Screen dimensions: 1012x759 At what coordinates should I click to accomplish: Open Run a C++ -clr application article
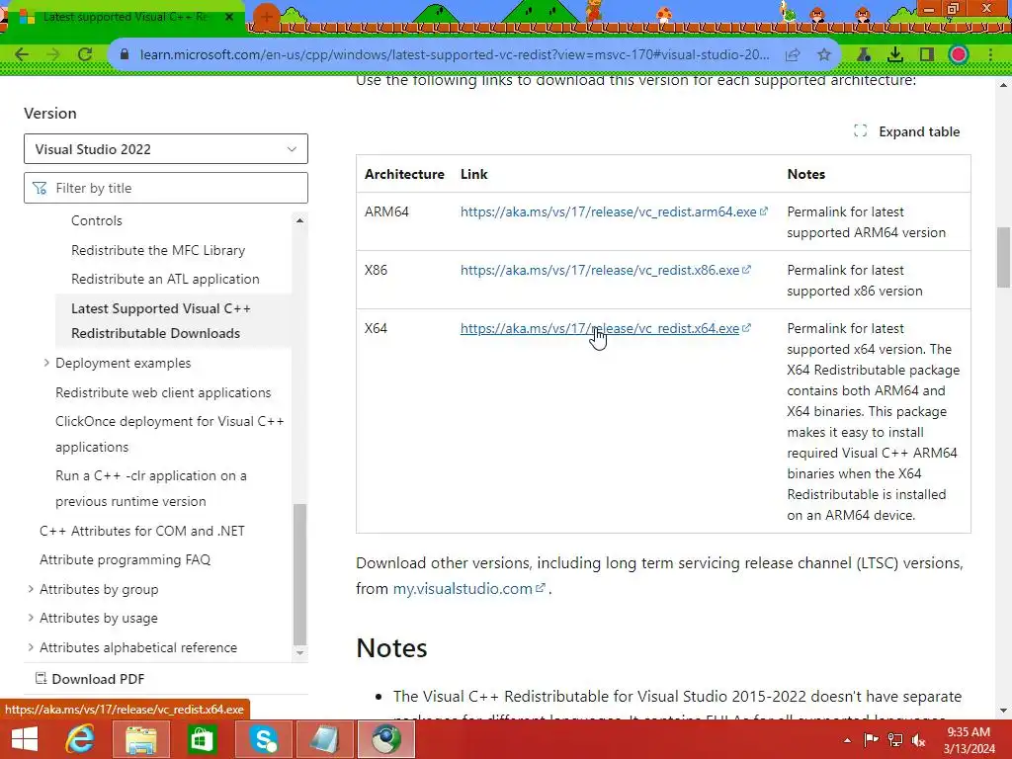[x=151, y=488]
